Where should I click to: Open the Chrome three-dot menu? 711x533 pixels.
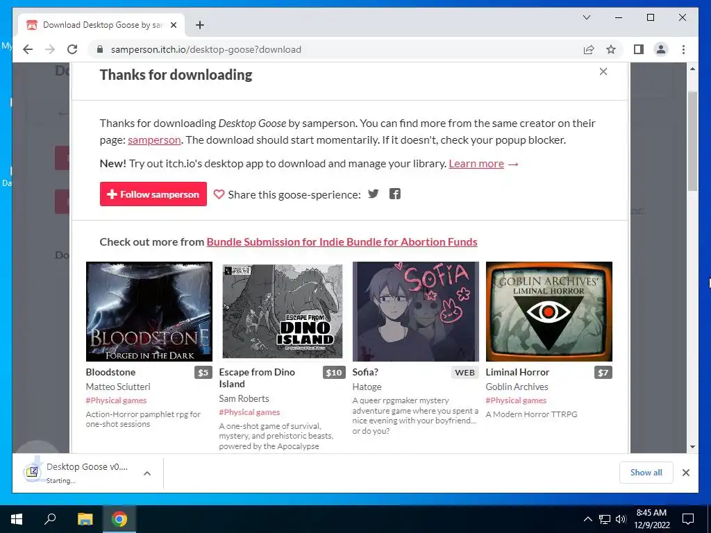(x=683, y=49)
